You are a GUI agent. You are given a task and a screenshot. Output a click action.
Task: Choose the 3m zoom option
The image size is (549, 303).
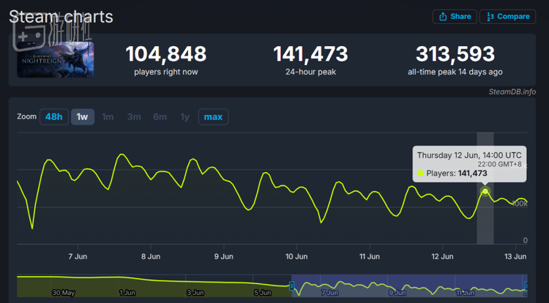134,117
